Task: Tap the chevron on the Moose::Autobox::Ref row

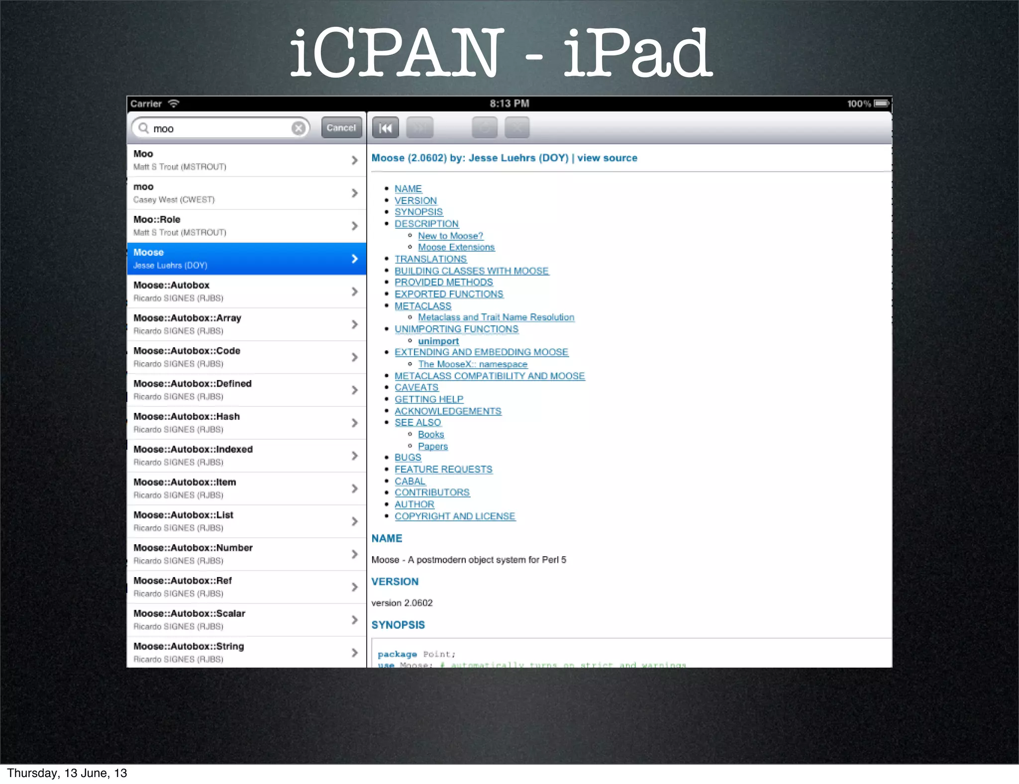Action: tap(354, 587)
